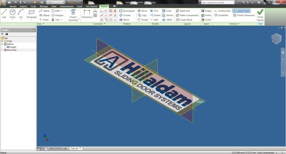This screenshot has width=286, height=154.
Task: Click the Stretch button
Action: coord(167,15)
